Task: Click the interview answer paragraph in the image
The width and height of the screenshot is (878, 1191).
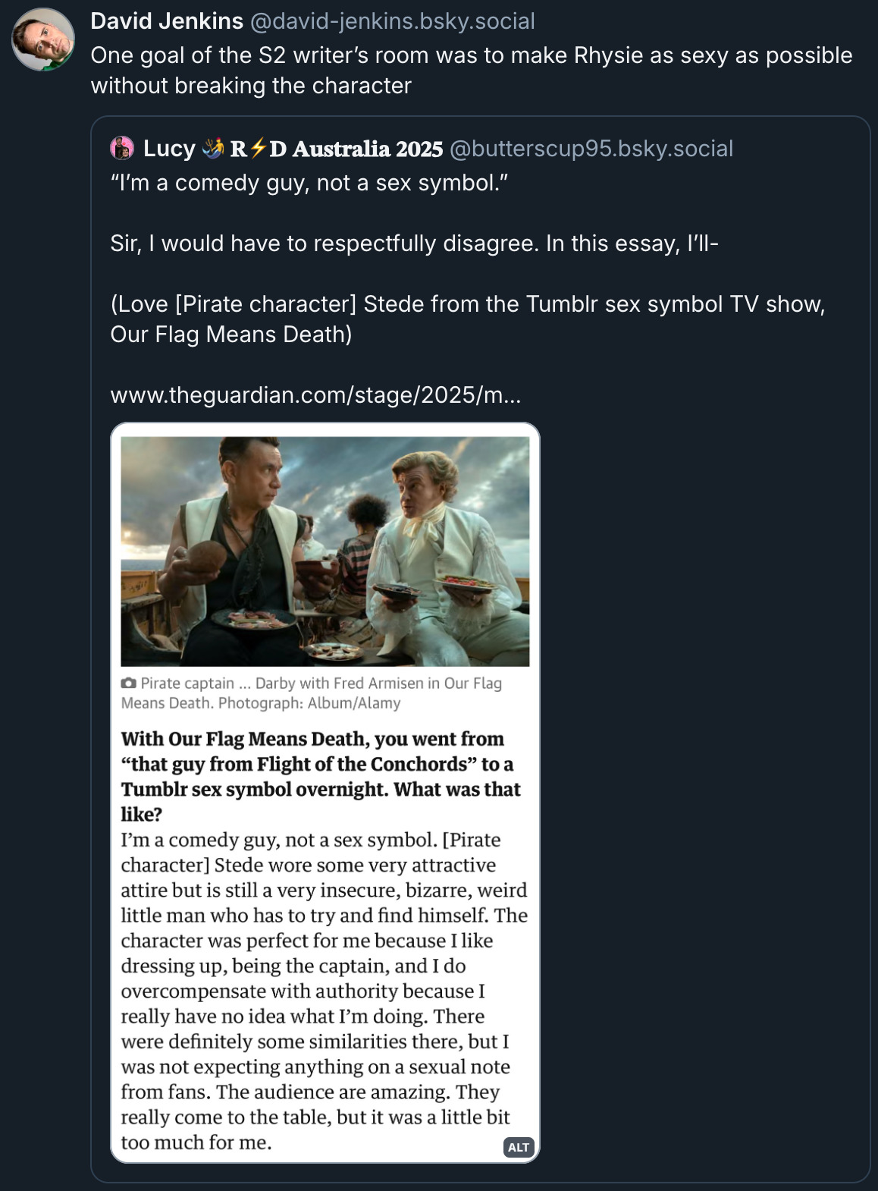Action: pos(323,990)
